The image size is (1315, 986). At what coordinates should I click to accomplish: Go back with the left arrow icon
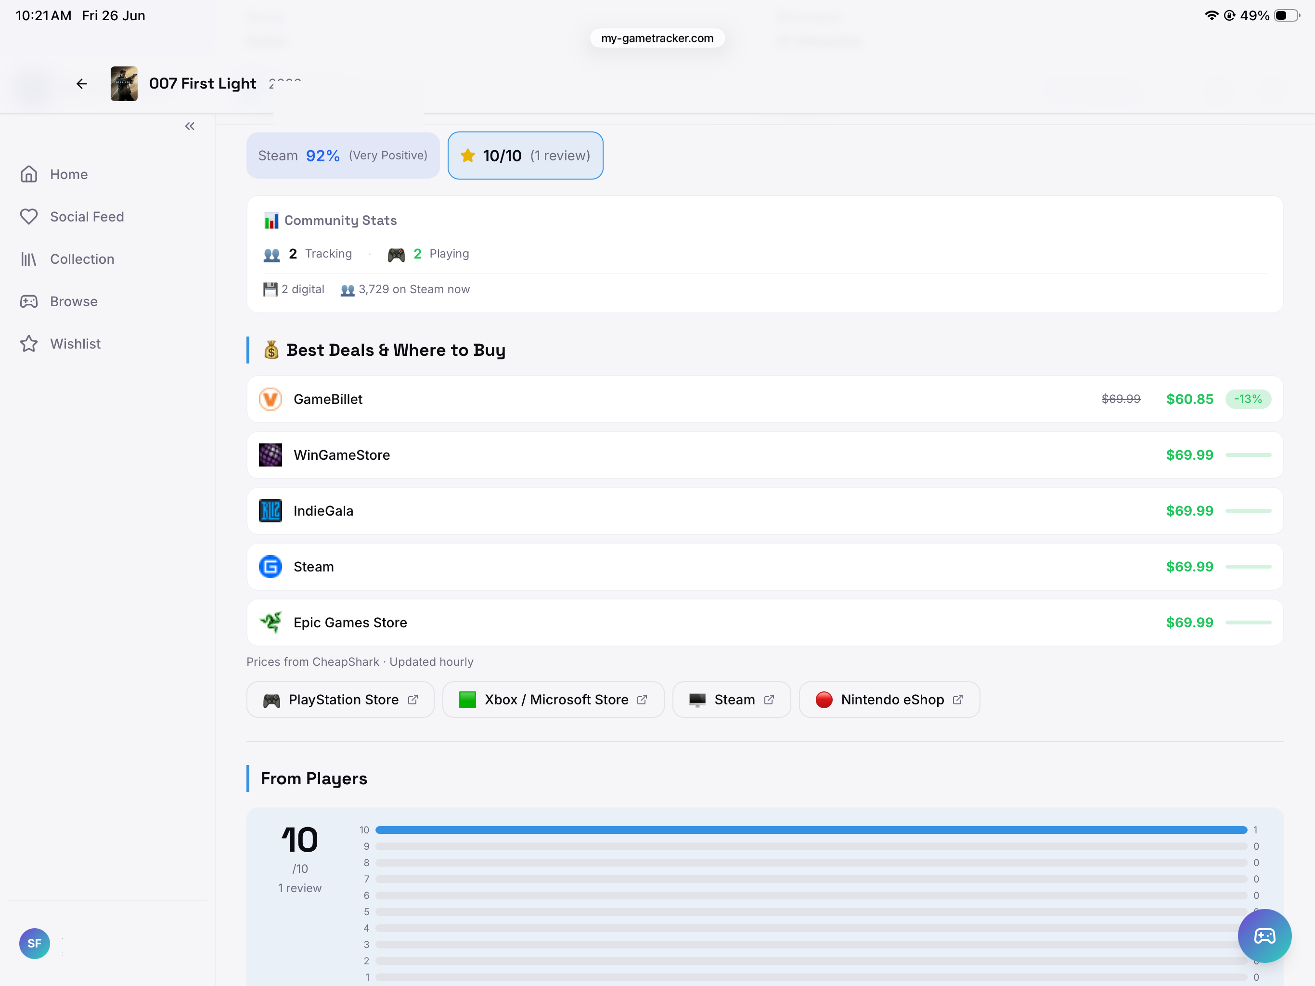(x=81, y=84)
